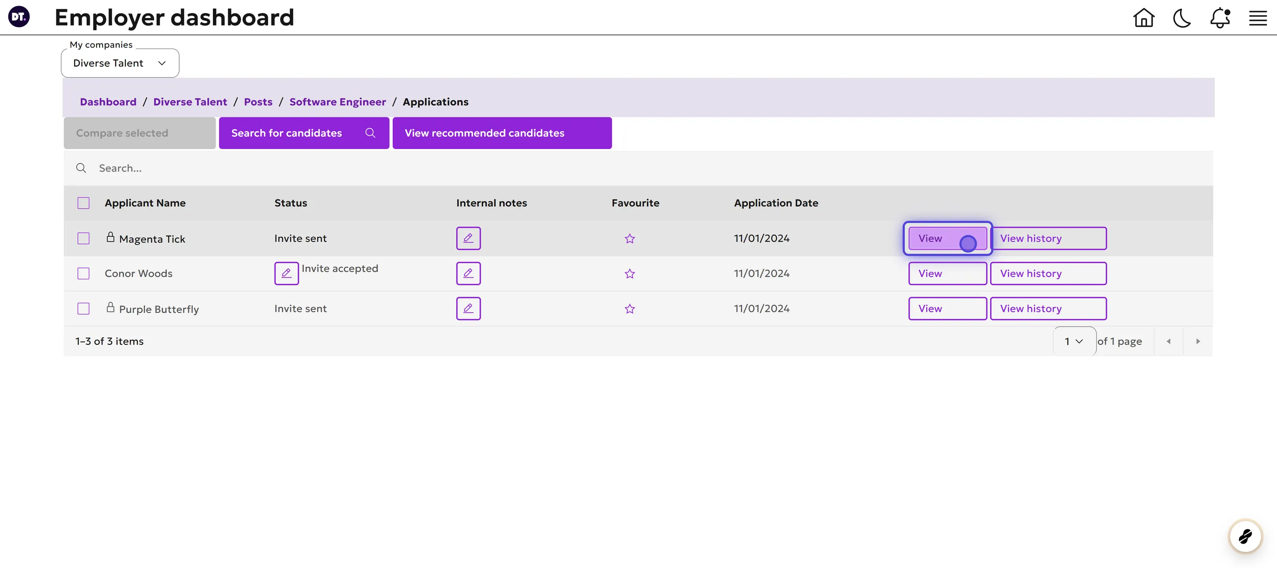Go to previous page arrow
The width and height of the screenshot is (1277, 568).
coord(1168,341)
